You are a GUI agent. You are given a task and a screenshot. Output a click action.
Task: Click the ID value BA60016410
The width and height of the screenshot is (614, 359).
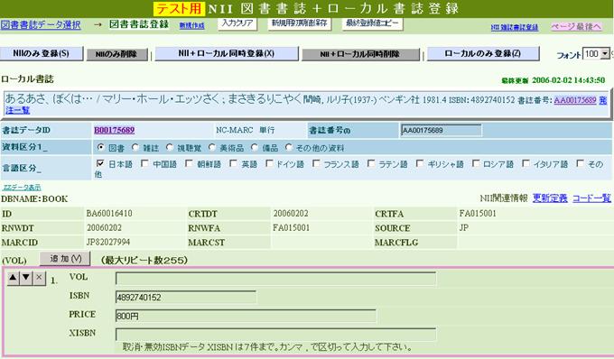[x=109, y=214]
